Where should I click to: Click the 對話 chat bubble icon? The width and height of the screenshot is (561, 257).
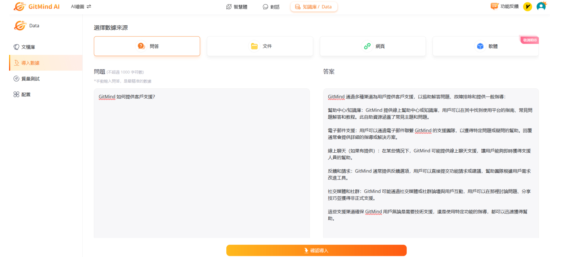265,7
